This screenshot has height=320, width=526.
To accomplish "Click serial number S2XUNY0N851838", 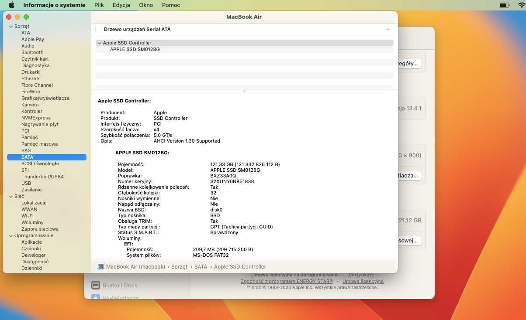I will [232, 181].
